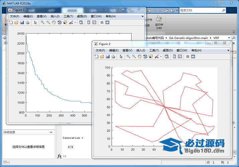Select Brush data tool in Figure 1
The width and height of the screenshot is (239, 167).
coord(71,22)
